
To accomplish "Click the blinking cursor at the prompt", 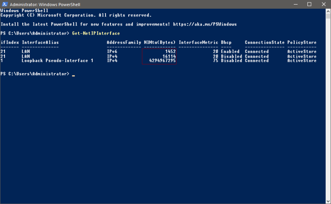I will tap(73, 74).
